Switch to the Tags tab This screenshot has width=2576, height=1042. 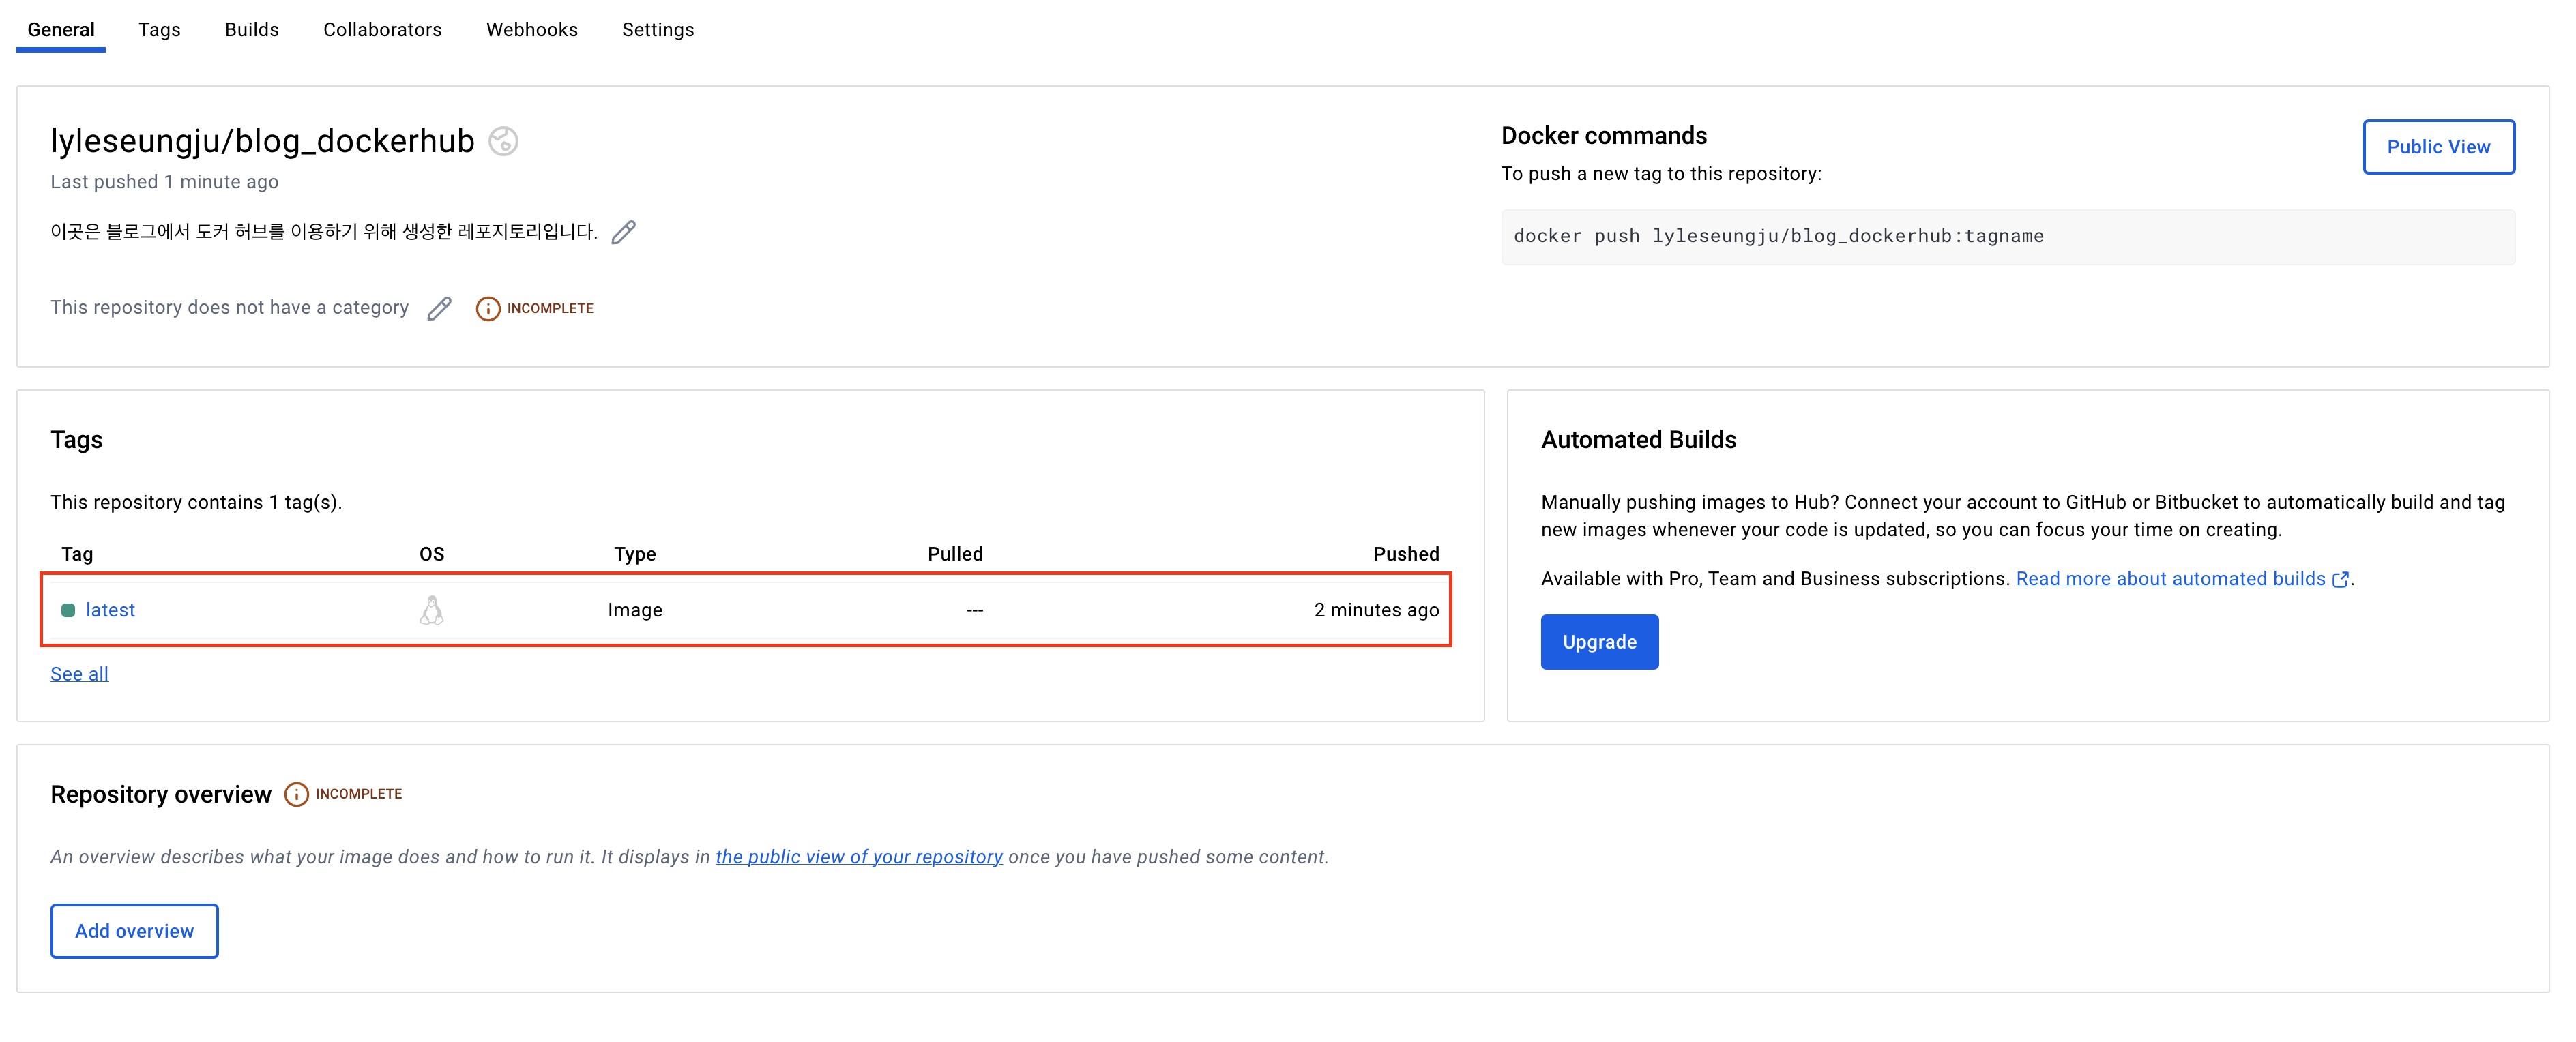pyautogui.click(x=159, y=30)
